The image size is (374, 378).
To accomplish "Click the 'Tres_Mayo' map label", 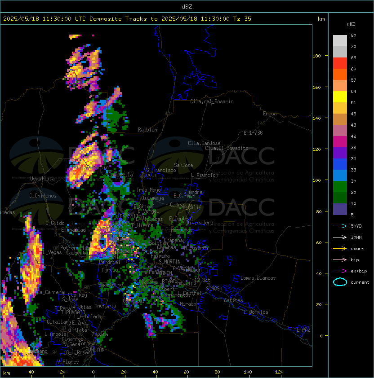I will click(148, 190).
